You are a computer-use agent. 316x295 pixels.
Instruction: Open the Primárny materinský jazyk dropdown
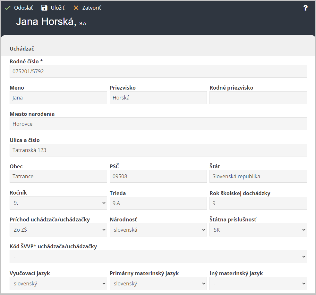pyautogui.click(x=158, y=283)
